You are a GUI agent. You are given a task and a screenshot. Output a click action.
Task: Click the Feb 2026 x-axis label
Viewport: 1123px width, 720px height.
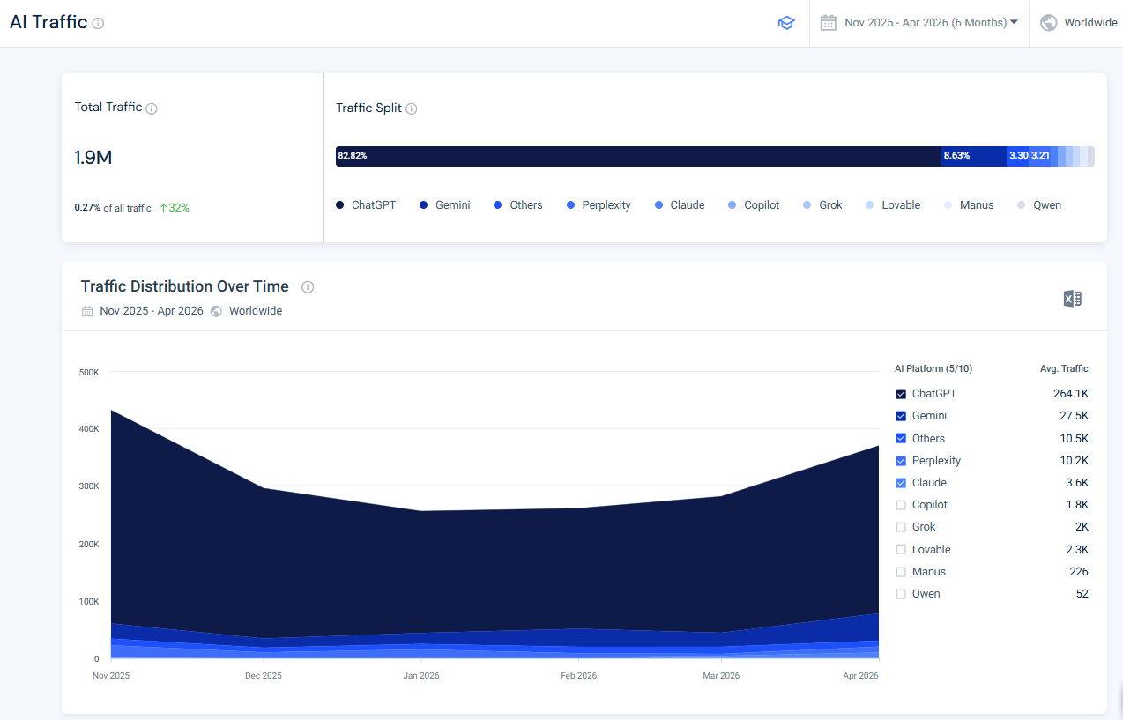[578, 676]
